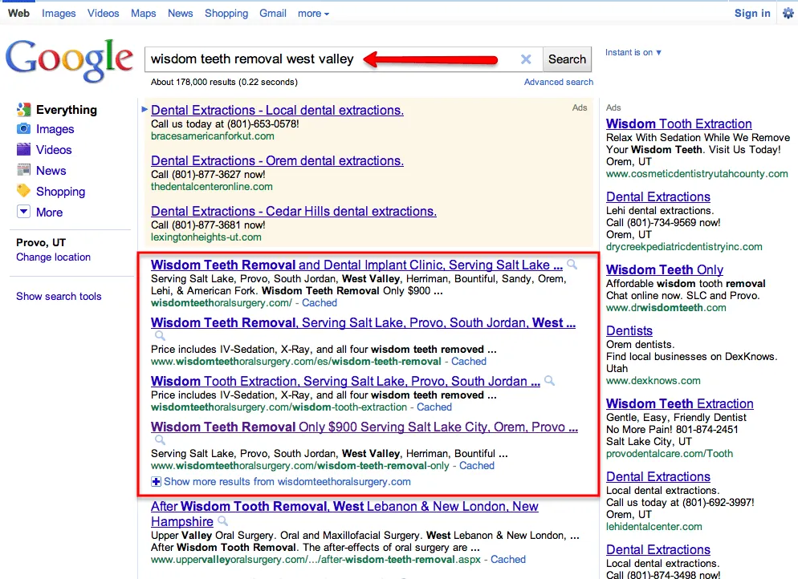
Task: Click the Images camera icon in sidebar
Action: (23, 128)
